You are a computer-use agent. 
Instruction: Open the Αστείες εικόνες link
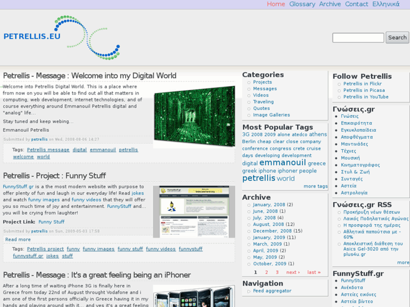click(x=358, y=295)
